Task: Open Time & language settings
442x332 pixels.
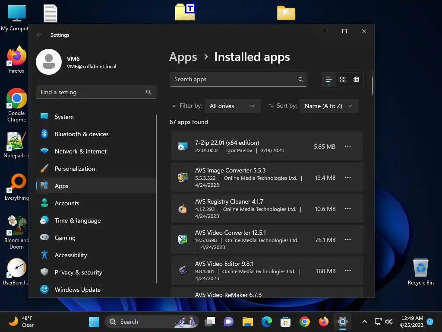Action: click(x=96, y=220)
